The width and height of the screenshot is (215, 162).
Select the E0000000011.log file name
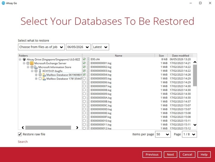pyautogui.click(x=101, y=125)
